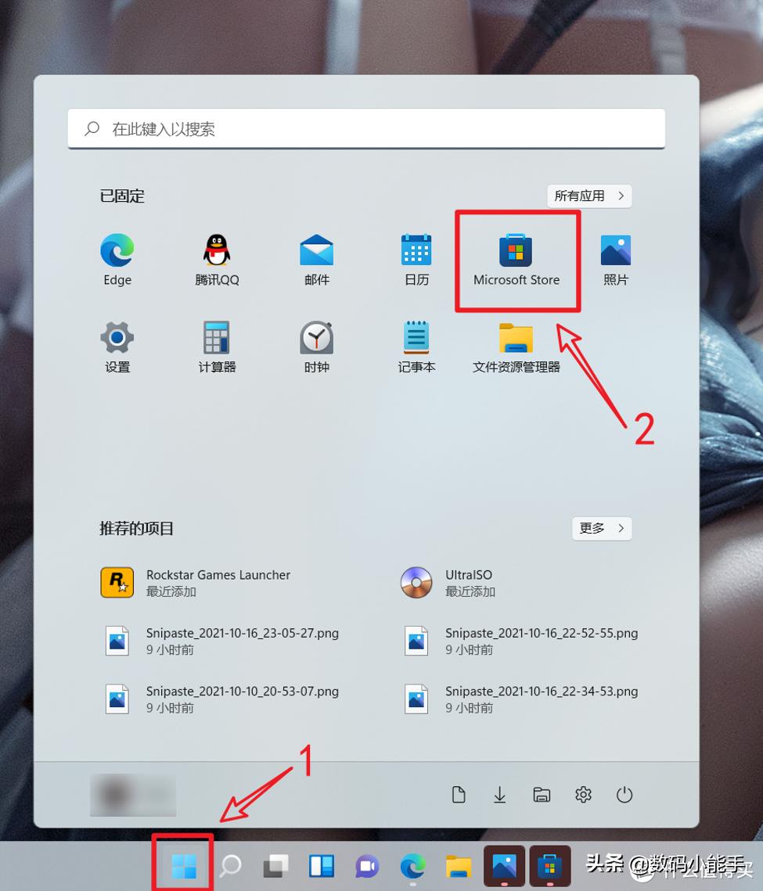Open the 日历 calendar app
Screen dimensions: 763x891
click(416, 260)
